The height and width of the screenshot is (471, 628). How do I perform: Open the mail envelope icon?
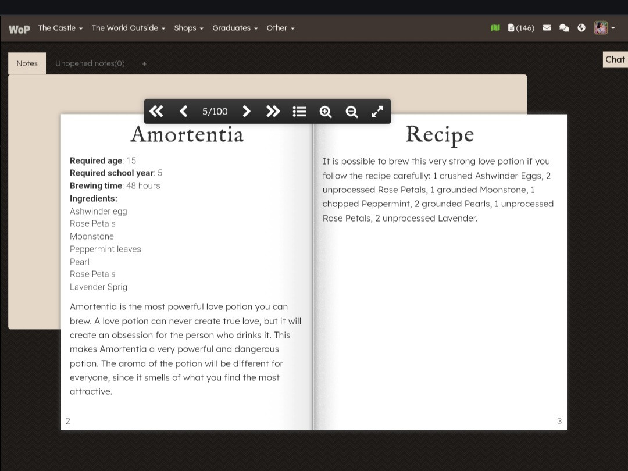point(547,28)
